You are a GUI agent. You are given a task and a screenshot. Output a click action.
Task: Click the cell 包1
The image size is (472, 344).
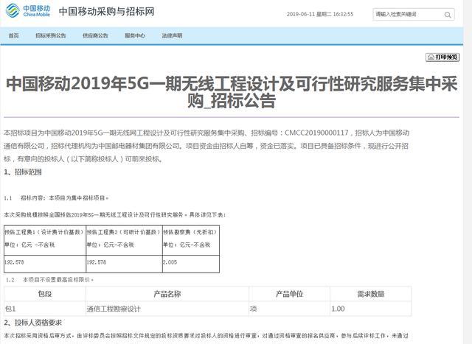tap(45, 309)
